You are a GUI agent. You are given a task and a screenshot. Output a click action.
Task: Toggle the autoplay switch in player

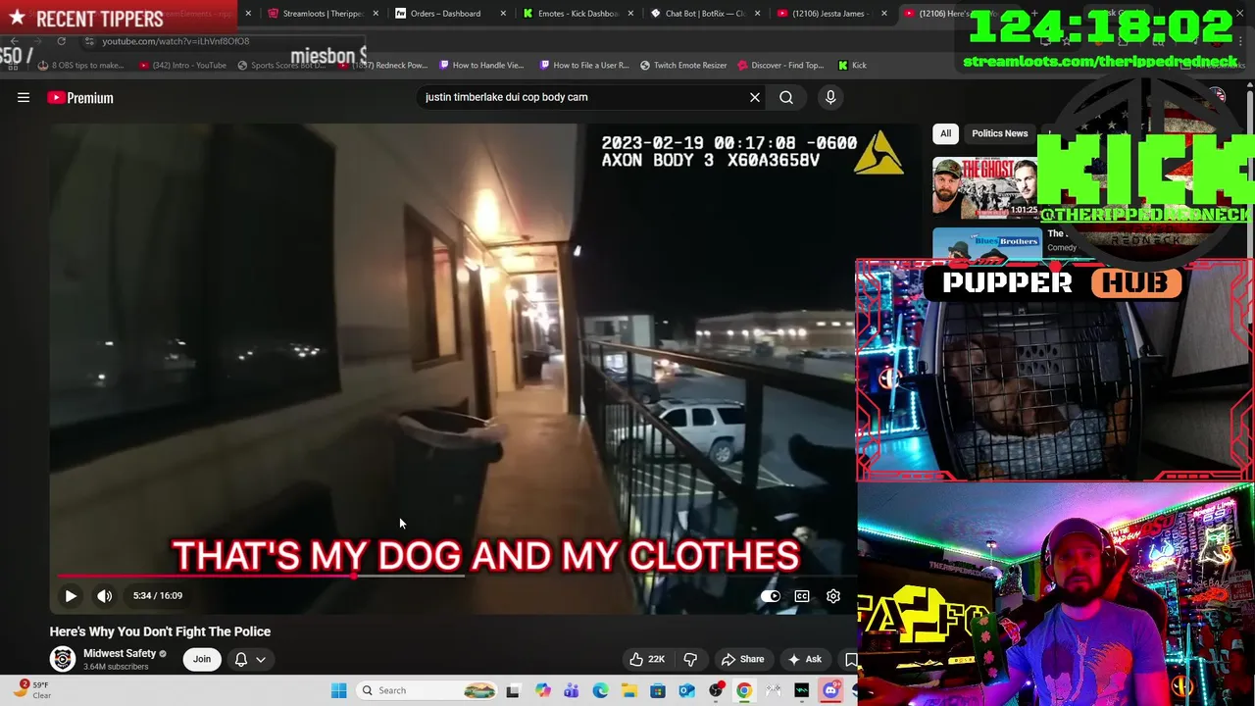(771, 595)
